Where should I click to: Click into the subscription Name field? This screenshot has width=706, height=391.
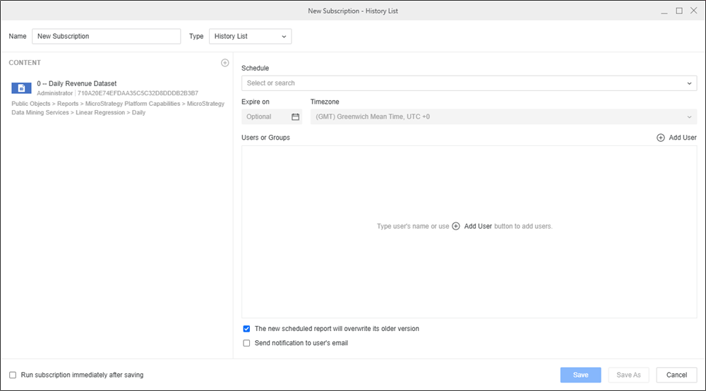106,36
